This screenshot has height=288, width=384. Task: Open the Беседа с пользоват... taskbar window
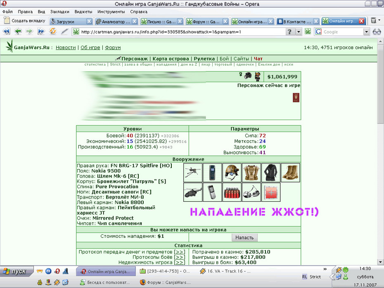(x=105, y=282)
